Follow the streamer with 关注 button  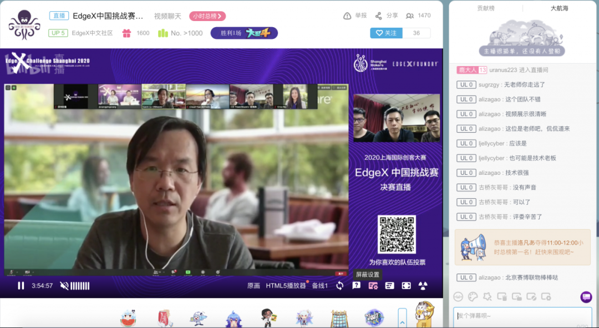(x=386, y=33)
